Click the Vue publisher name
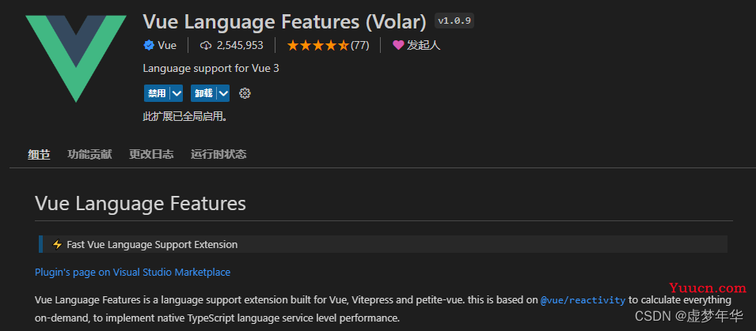The width and height of the screenshot is (756, 331). [x=167, y=45]
